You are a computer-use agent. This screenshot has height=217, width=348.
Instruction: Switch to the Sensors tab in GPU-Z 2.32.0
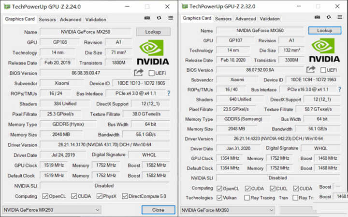[223, 19]
